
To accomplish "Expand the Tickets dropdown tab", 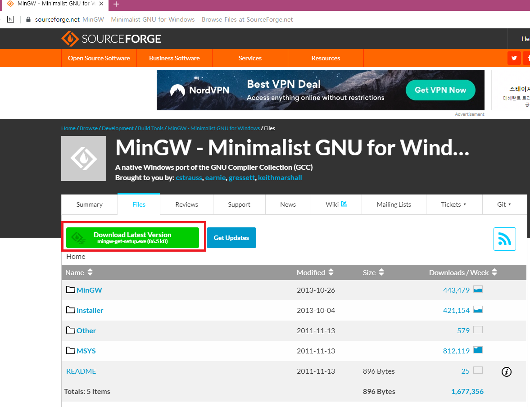I will [453, 204].
